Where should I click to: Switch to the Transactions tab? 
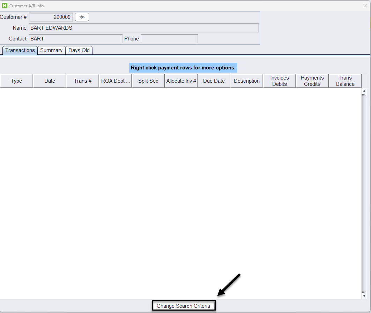pyautogui.click(x=20, y=50)
